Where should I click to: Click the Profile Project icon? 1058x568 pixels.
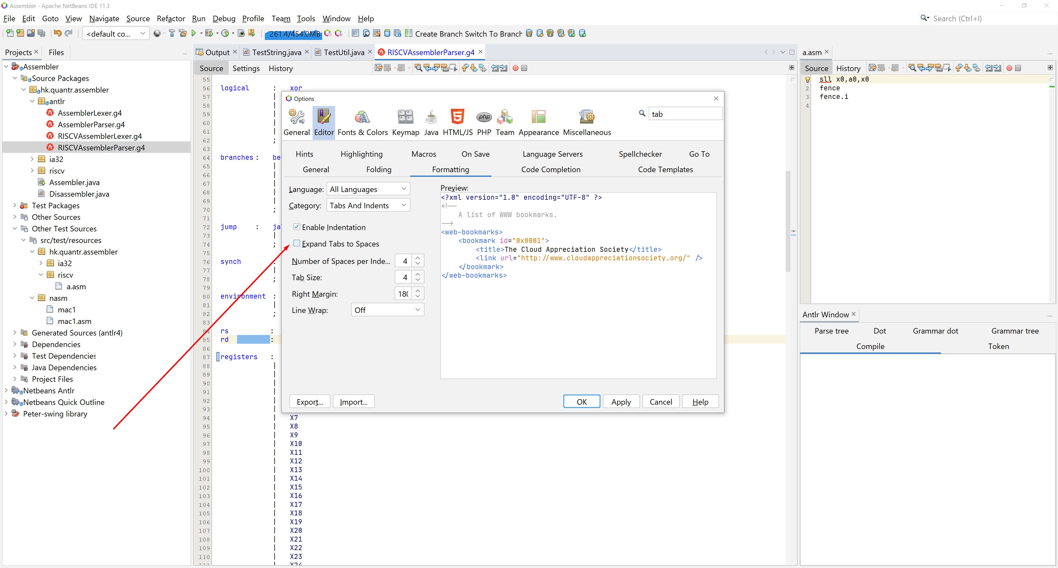(225, 33)
